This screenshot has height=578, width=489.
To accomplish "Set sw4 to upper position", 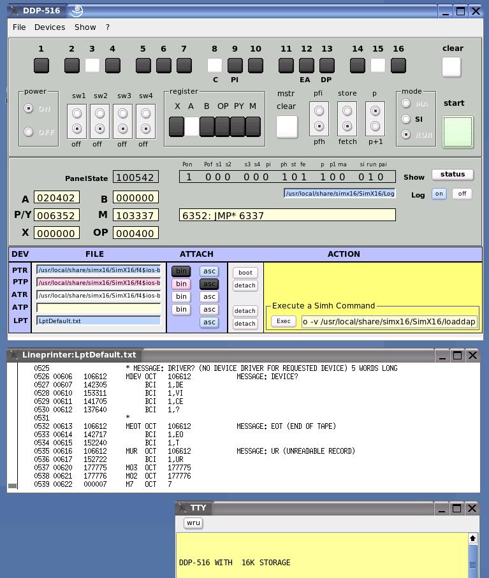I will 145,113.
